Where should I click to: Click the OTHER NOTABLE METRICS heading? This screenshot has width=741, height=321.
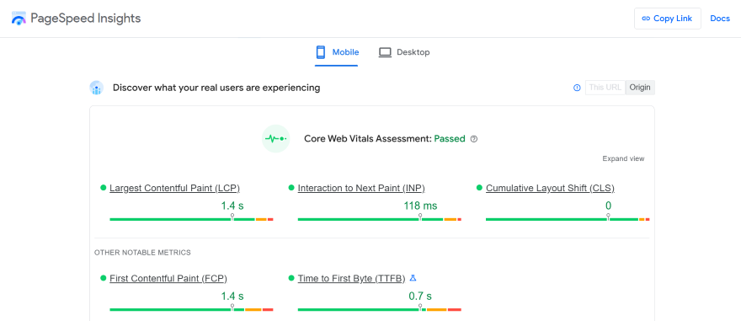(142, 253)
